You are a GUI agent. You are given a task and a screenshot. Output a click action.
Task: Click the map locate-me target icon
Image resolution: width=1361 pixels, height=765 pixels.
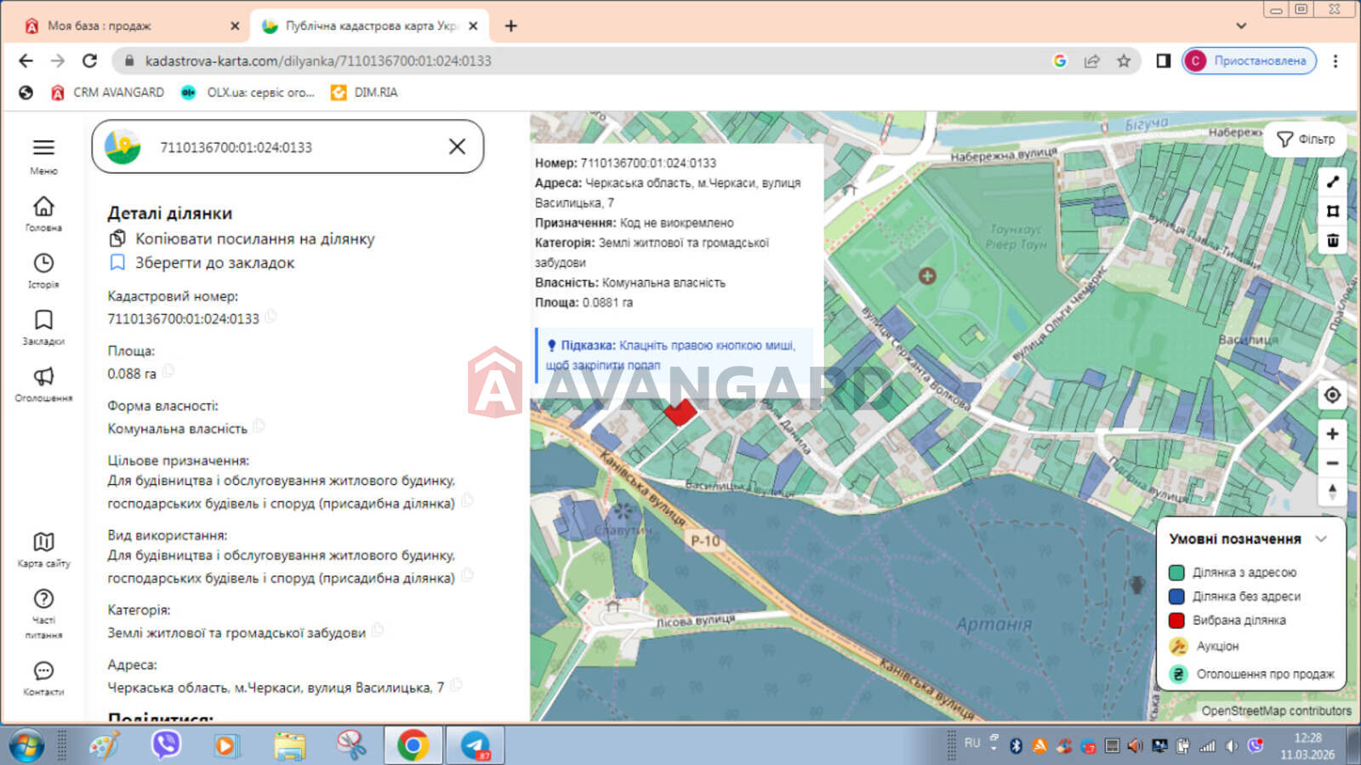1332,396
